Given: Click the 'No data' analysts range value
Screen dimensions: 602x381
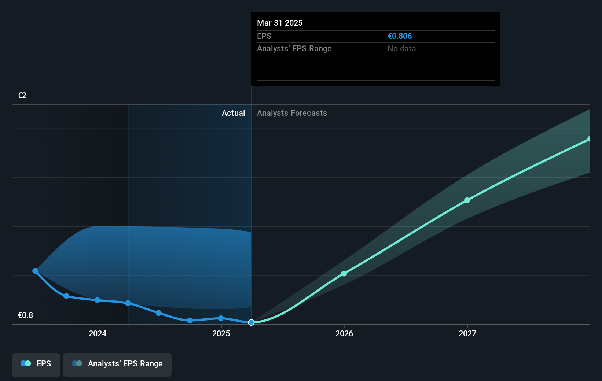Looking at the screenshot, I should click(x=402, y=49).
